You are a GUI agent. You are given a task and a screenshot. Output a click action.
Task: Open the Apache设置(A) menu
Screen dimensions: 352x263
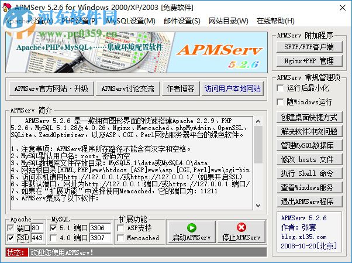pos(29,21)
